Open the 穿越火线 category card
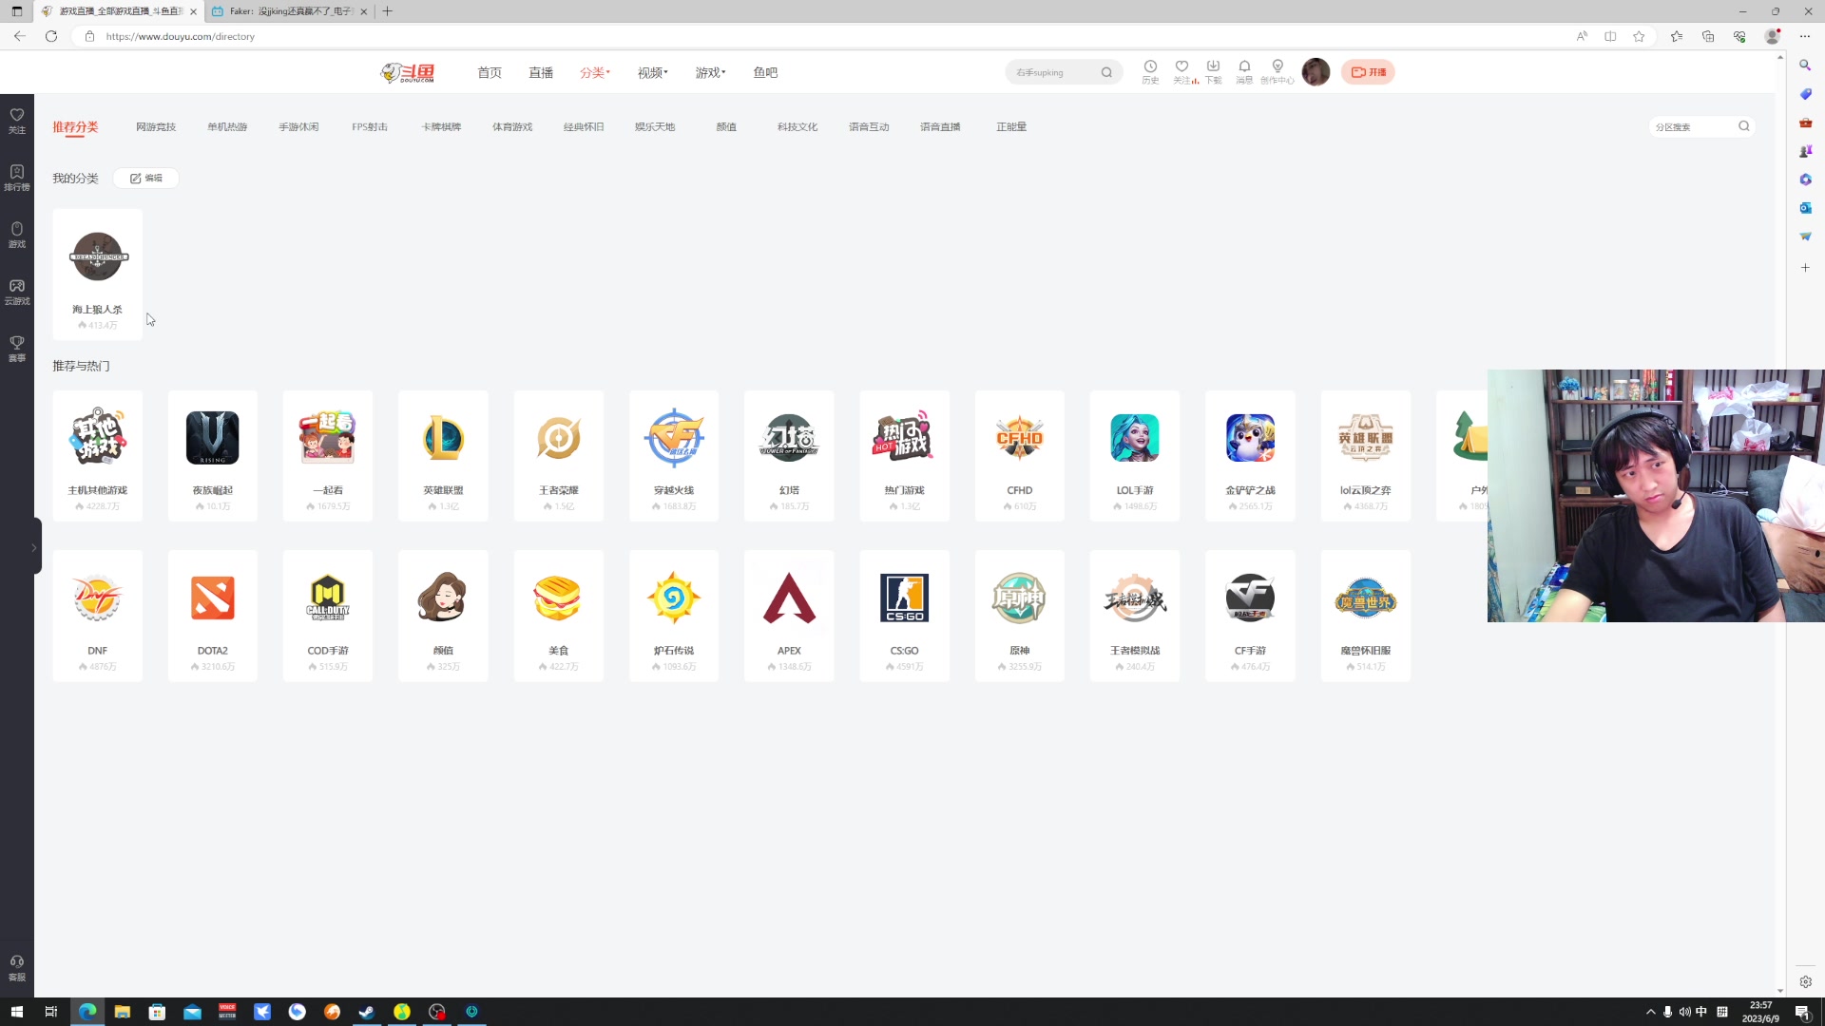 [674, 455]
